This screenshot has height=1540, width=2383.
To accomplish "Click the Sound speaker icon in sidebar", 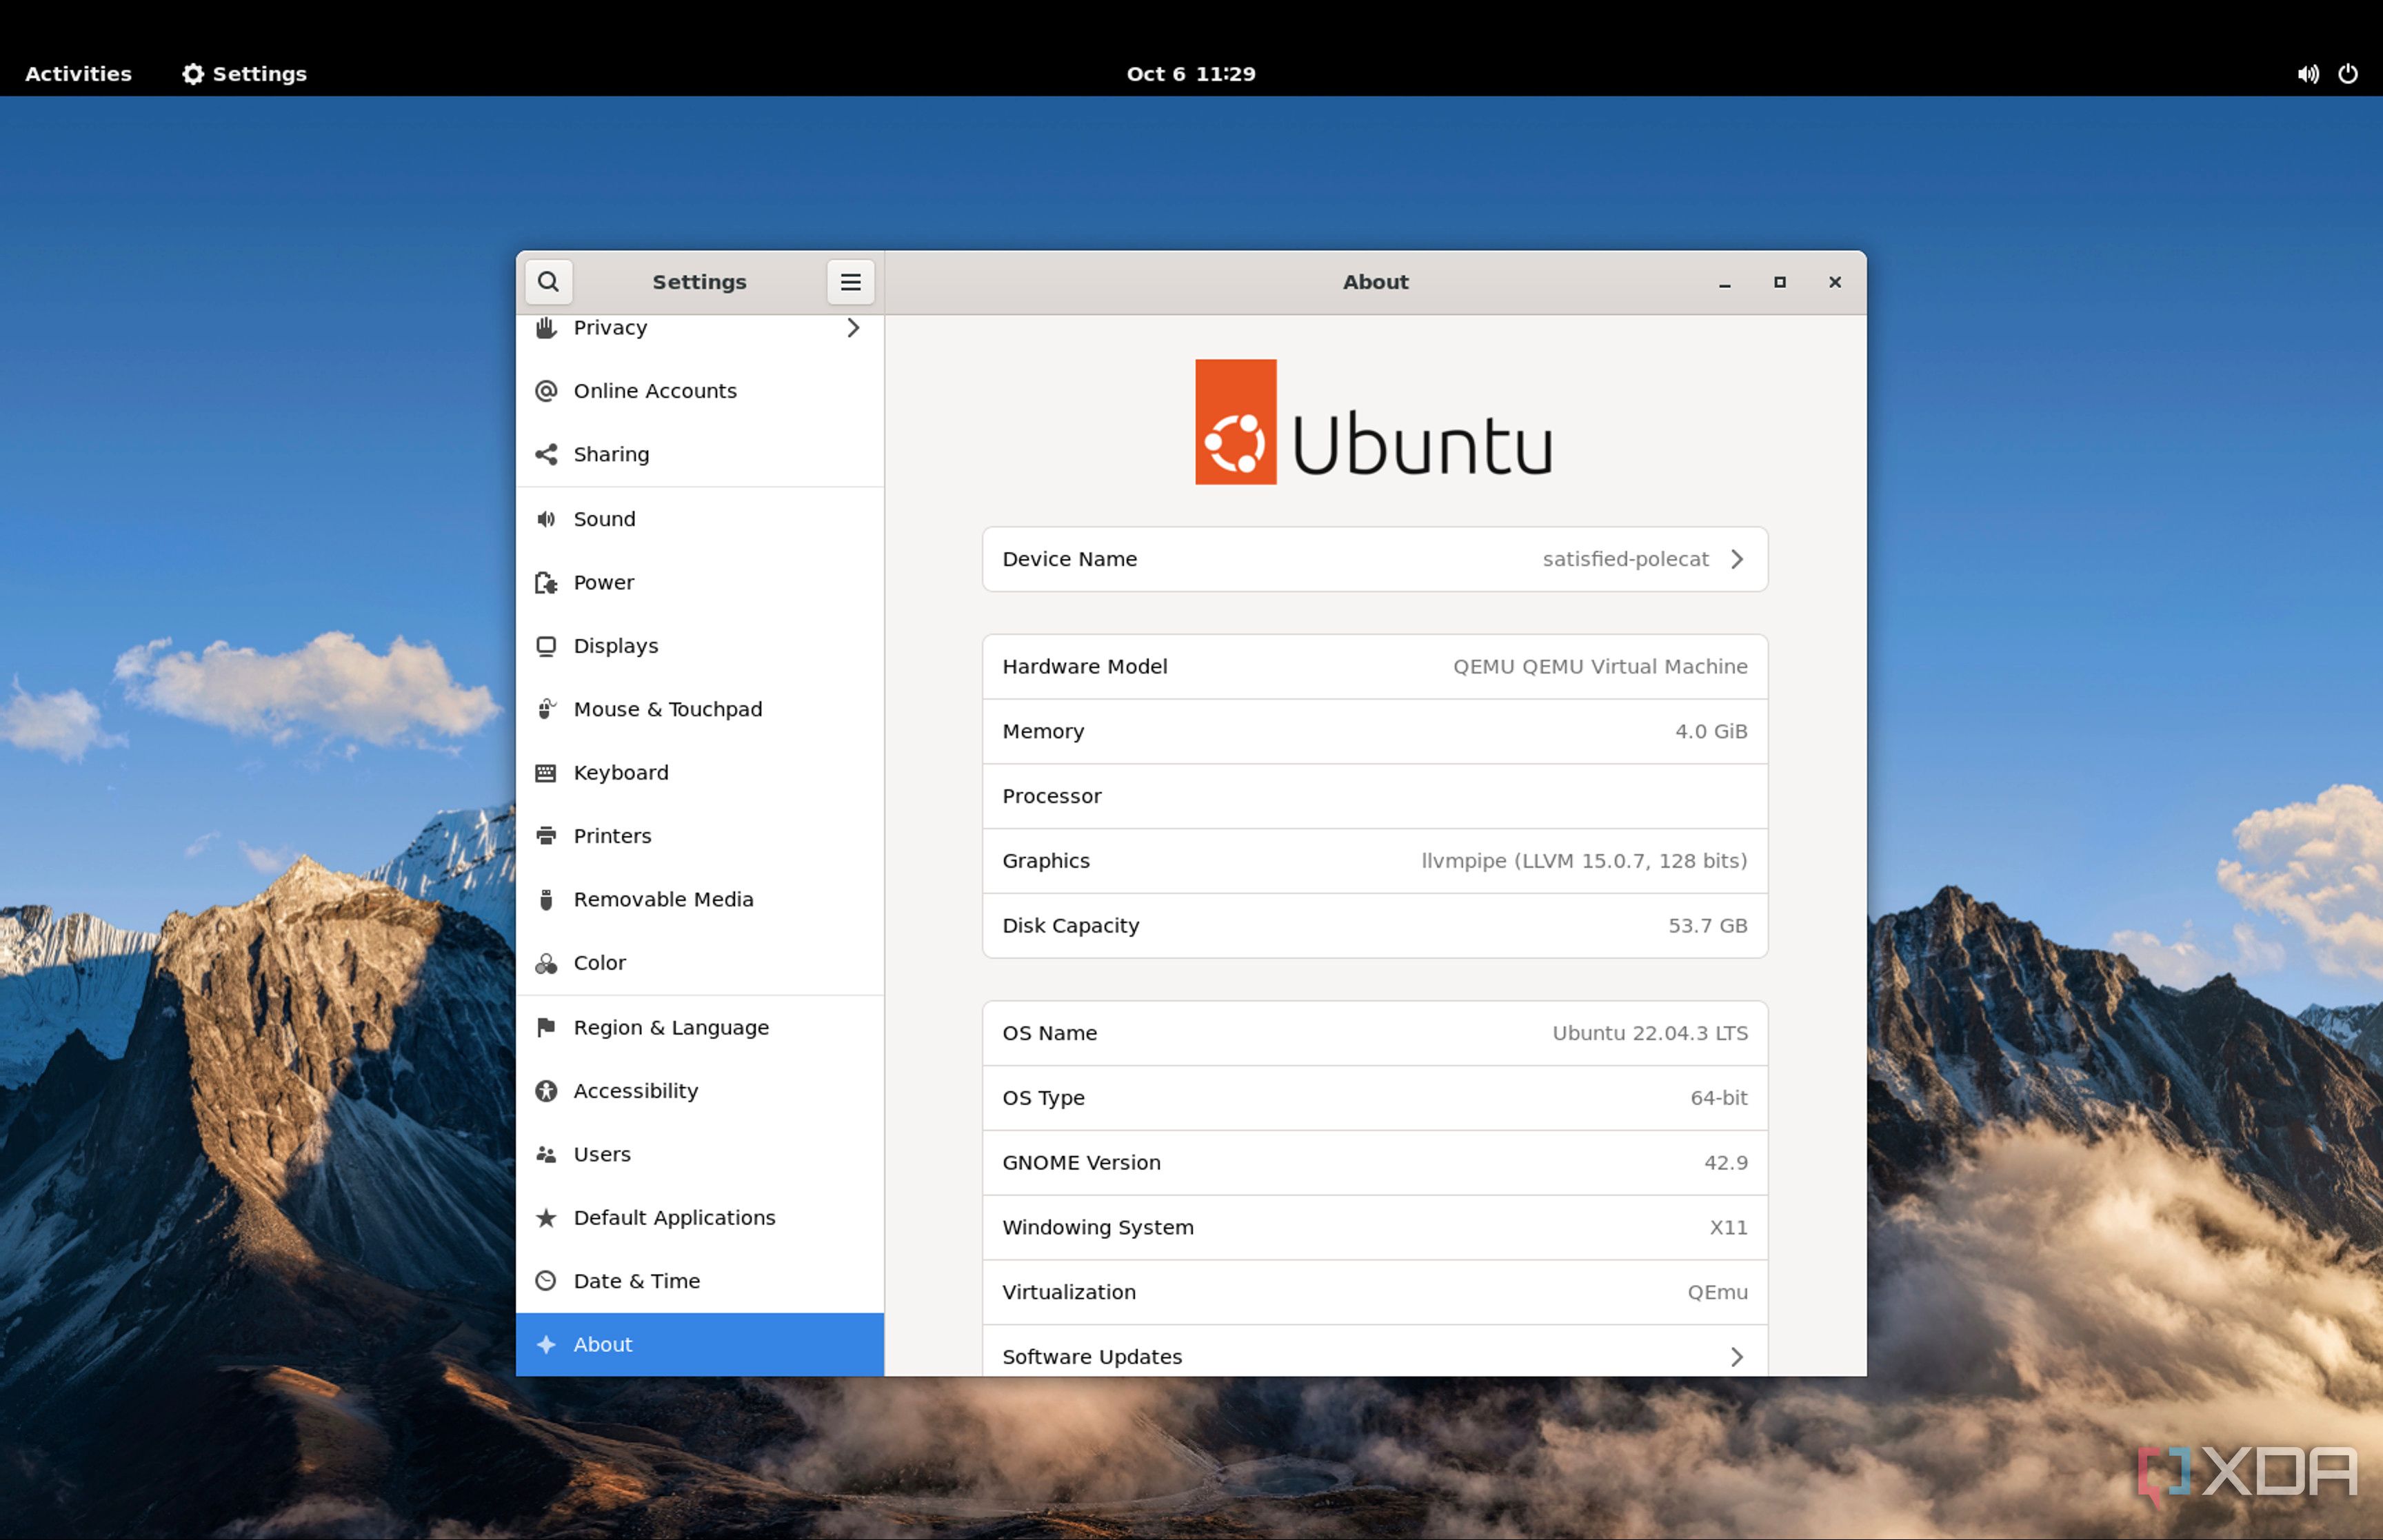I will click(546, 519).
